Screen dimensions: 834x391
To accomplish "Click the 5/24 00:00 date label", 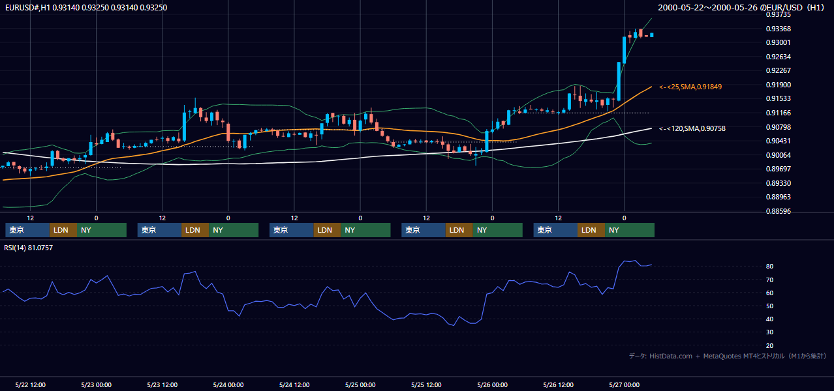I will pos(228,385).
